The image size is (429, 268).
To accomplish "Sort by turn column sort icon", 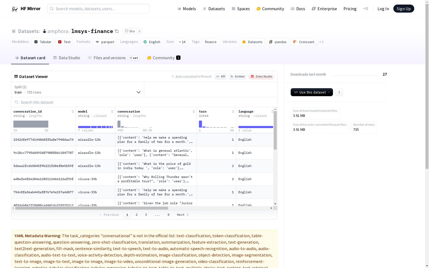I will coord(233,111).
